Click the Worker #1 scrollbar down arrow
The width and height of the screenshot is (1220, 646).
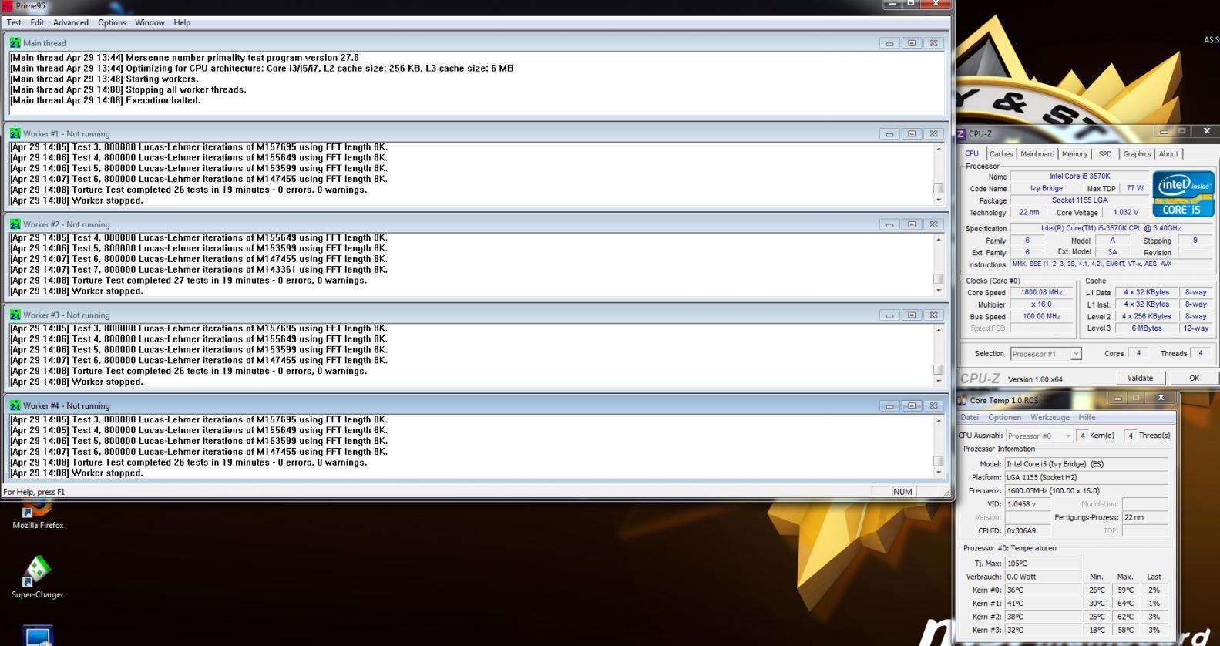pos(938,200)
